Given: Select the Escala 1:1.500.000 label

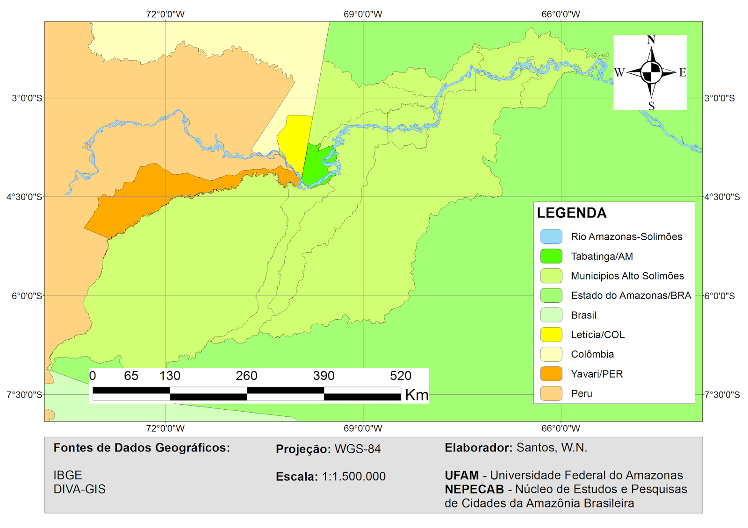Looking at the screenshot, I should click(x=331, y=477).
